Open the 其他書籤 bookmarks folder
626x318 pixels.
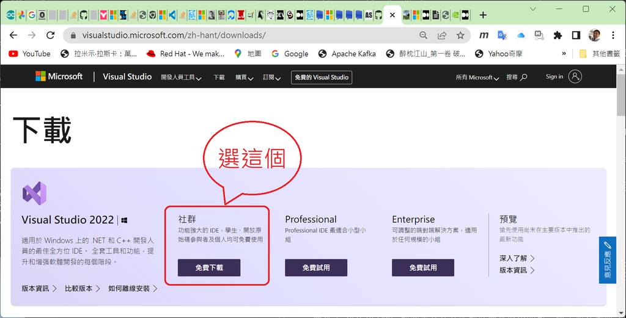coord(600,54)
